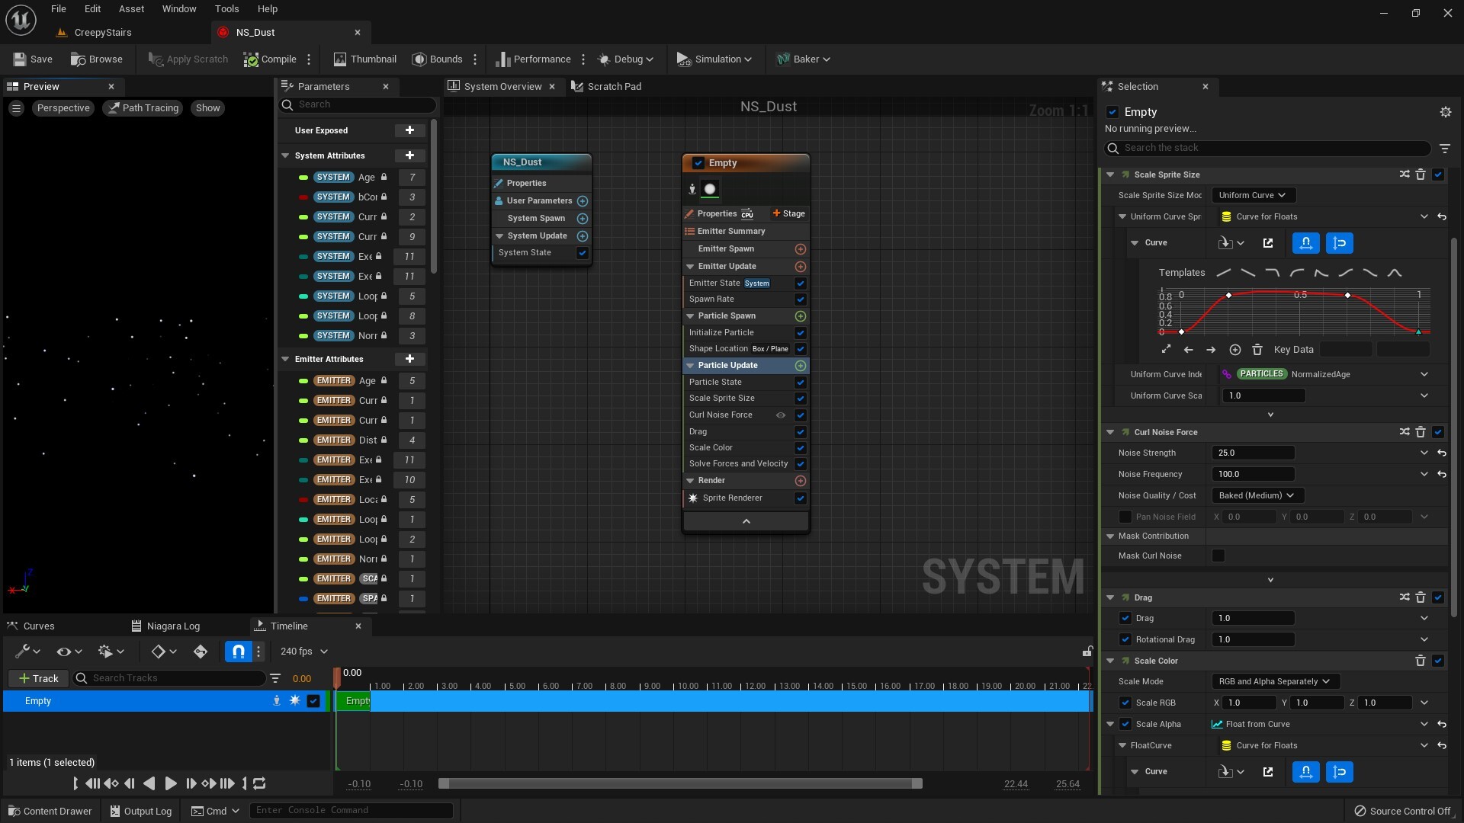Image resolution: width=1464 pixels, height=823 pixels.
Task: Disable the Spawn Rate module checkbox
Action: (801, 299)
